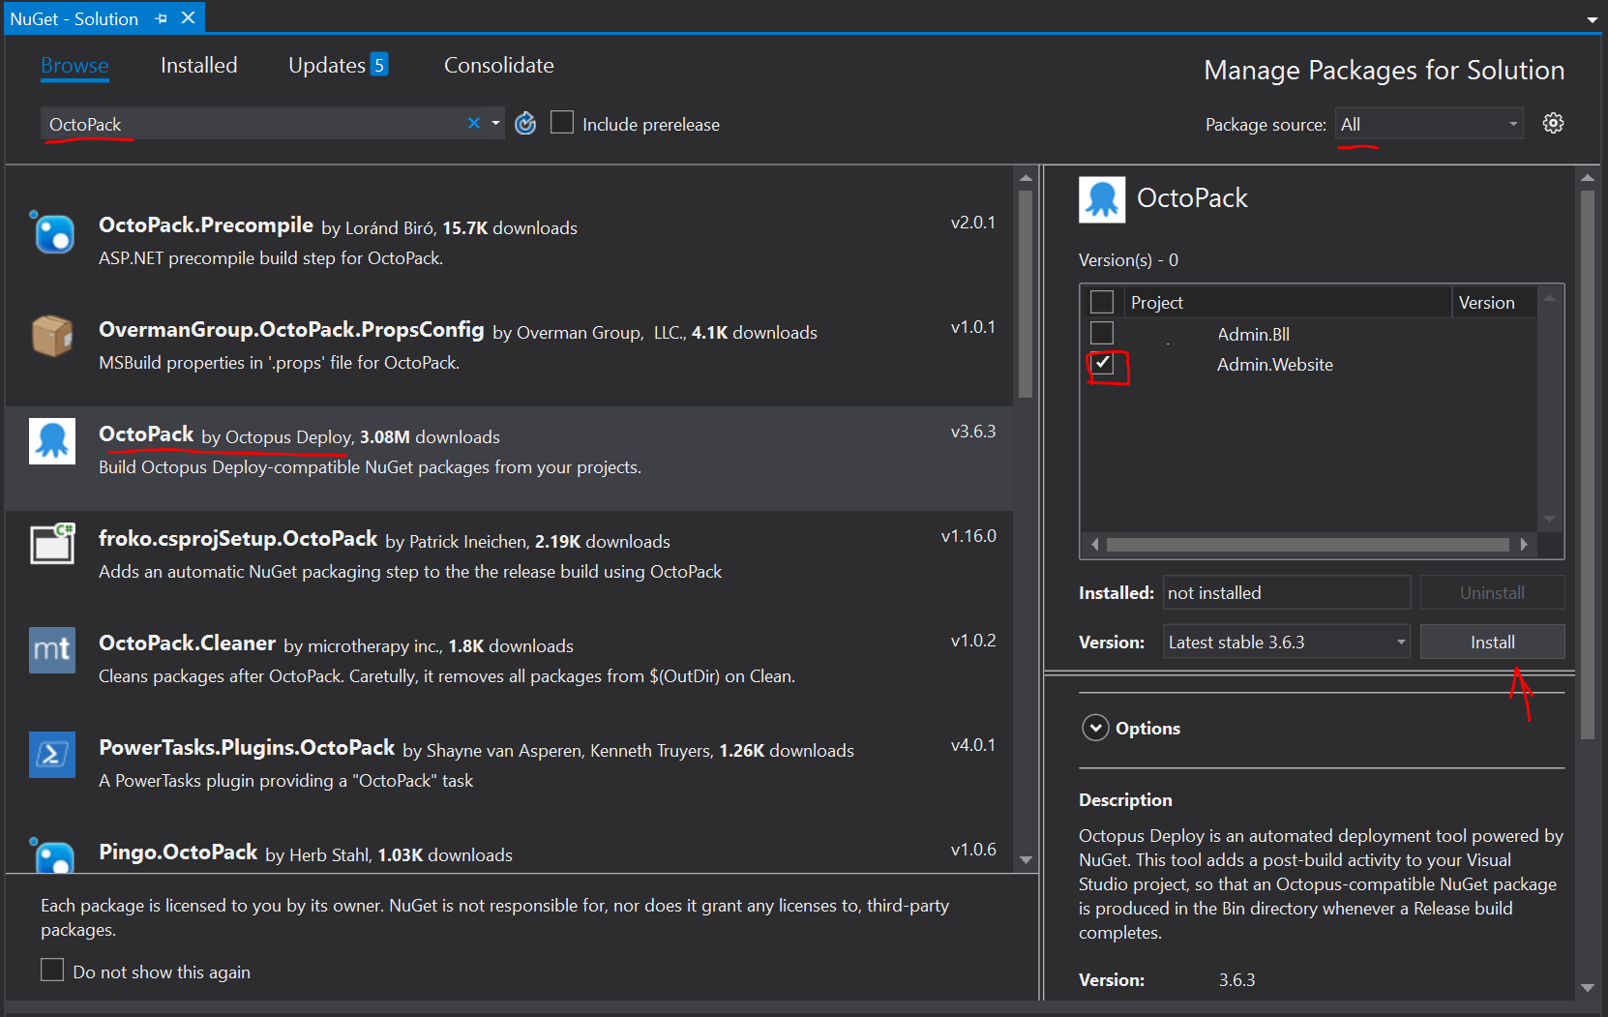Click the v1.16.0 version of froko.csprojSetup.OctoPack
Image resolution: width=1608 pixels, height=1017 pixels.
(x=968, y=536)
